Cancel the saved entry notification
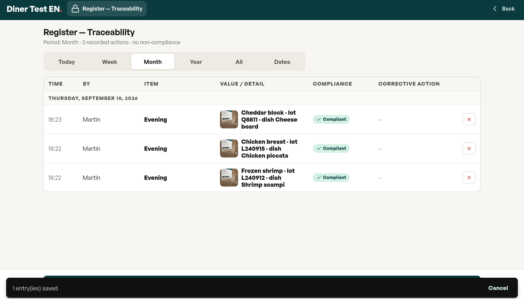 click(498, 288)
